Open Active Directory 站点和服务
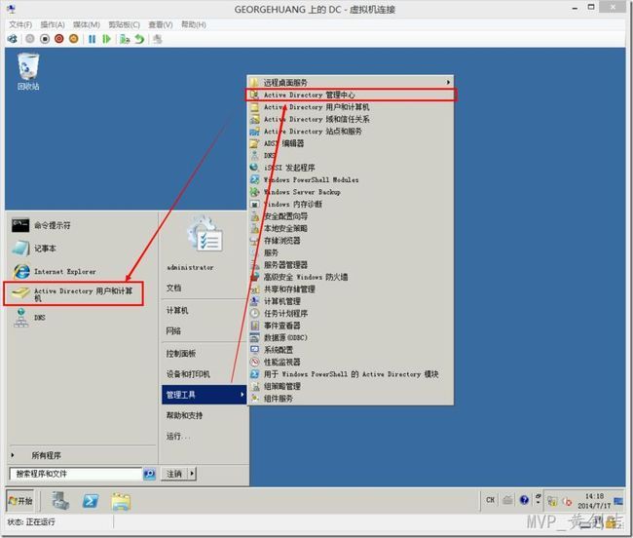Image resolution: width=633 pixels, height=538 pixels. pos(351,132)
